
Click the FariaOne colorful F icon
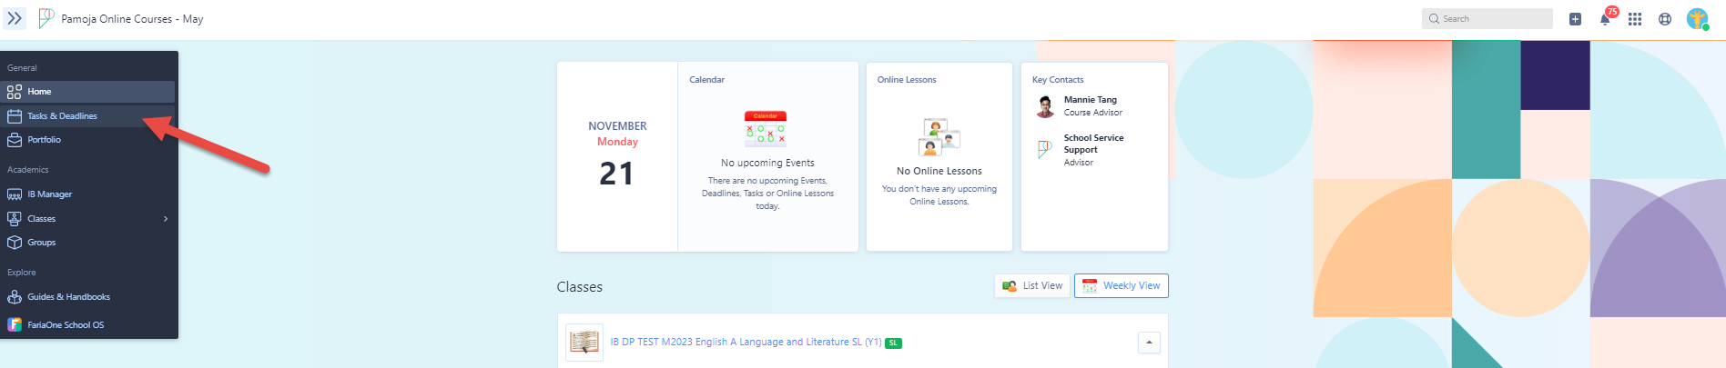tap(15, 324)
